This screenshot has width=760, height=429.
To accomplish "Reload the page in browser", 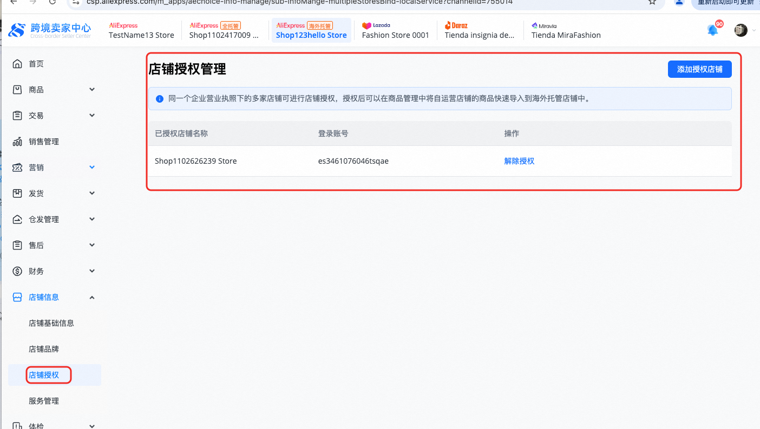I will click(x=52, y=2).
